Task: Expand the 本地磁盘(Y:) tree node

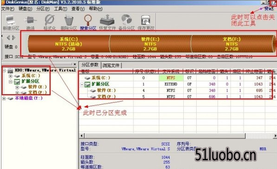Action: (4, 98)
